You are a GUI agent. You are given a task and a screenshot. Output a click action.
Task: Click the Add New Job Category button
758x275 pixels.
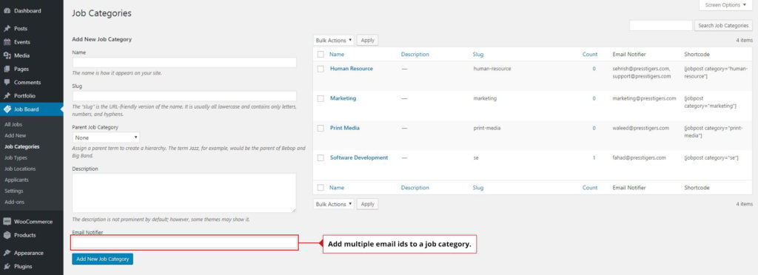point(102,259)
